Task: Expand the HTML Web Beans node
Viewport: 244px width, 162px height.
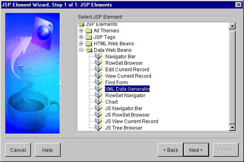Action: [81, 44]
